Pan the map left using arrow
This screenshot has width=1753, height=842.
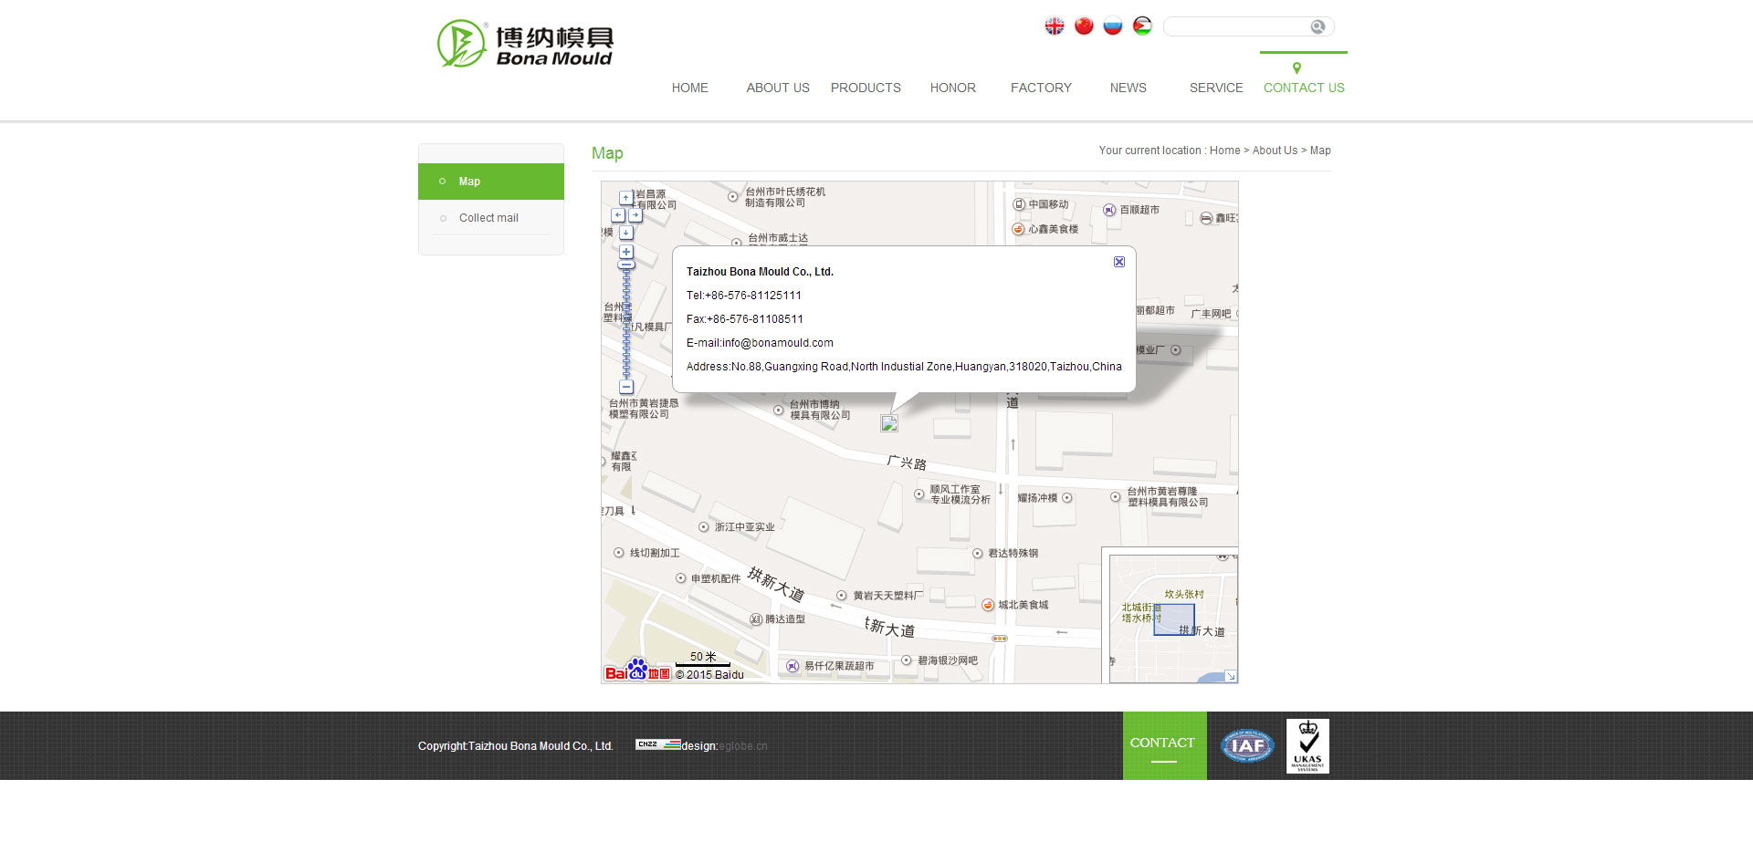[618, 215]
